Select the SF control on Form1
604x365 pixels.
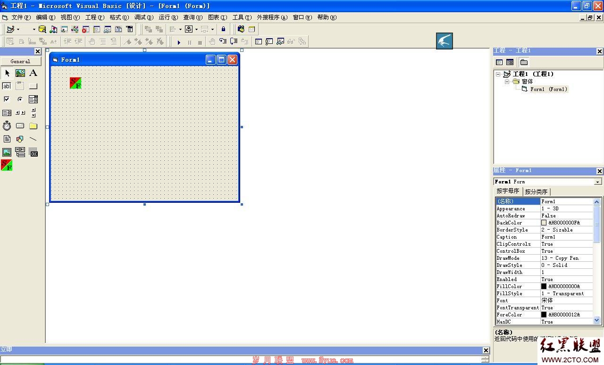click(75, 83)
